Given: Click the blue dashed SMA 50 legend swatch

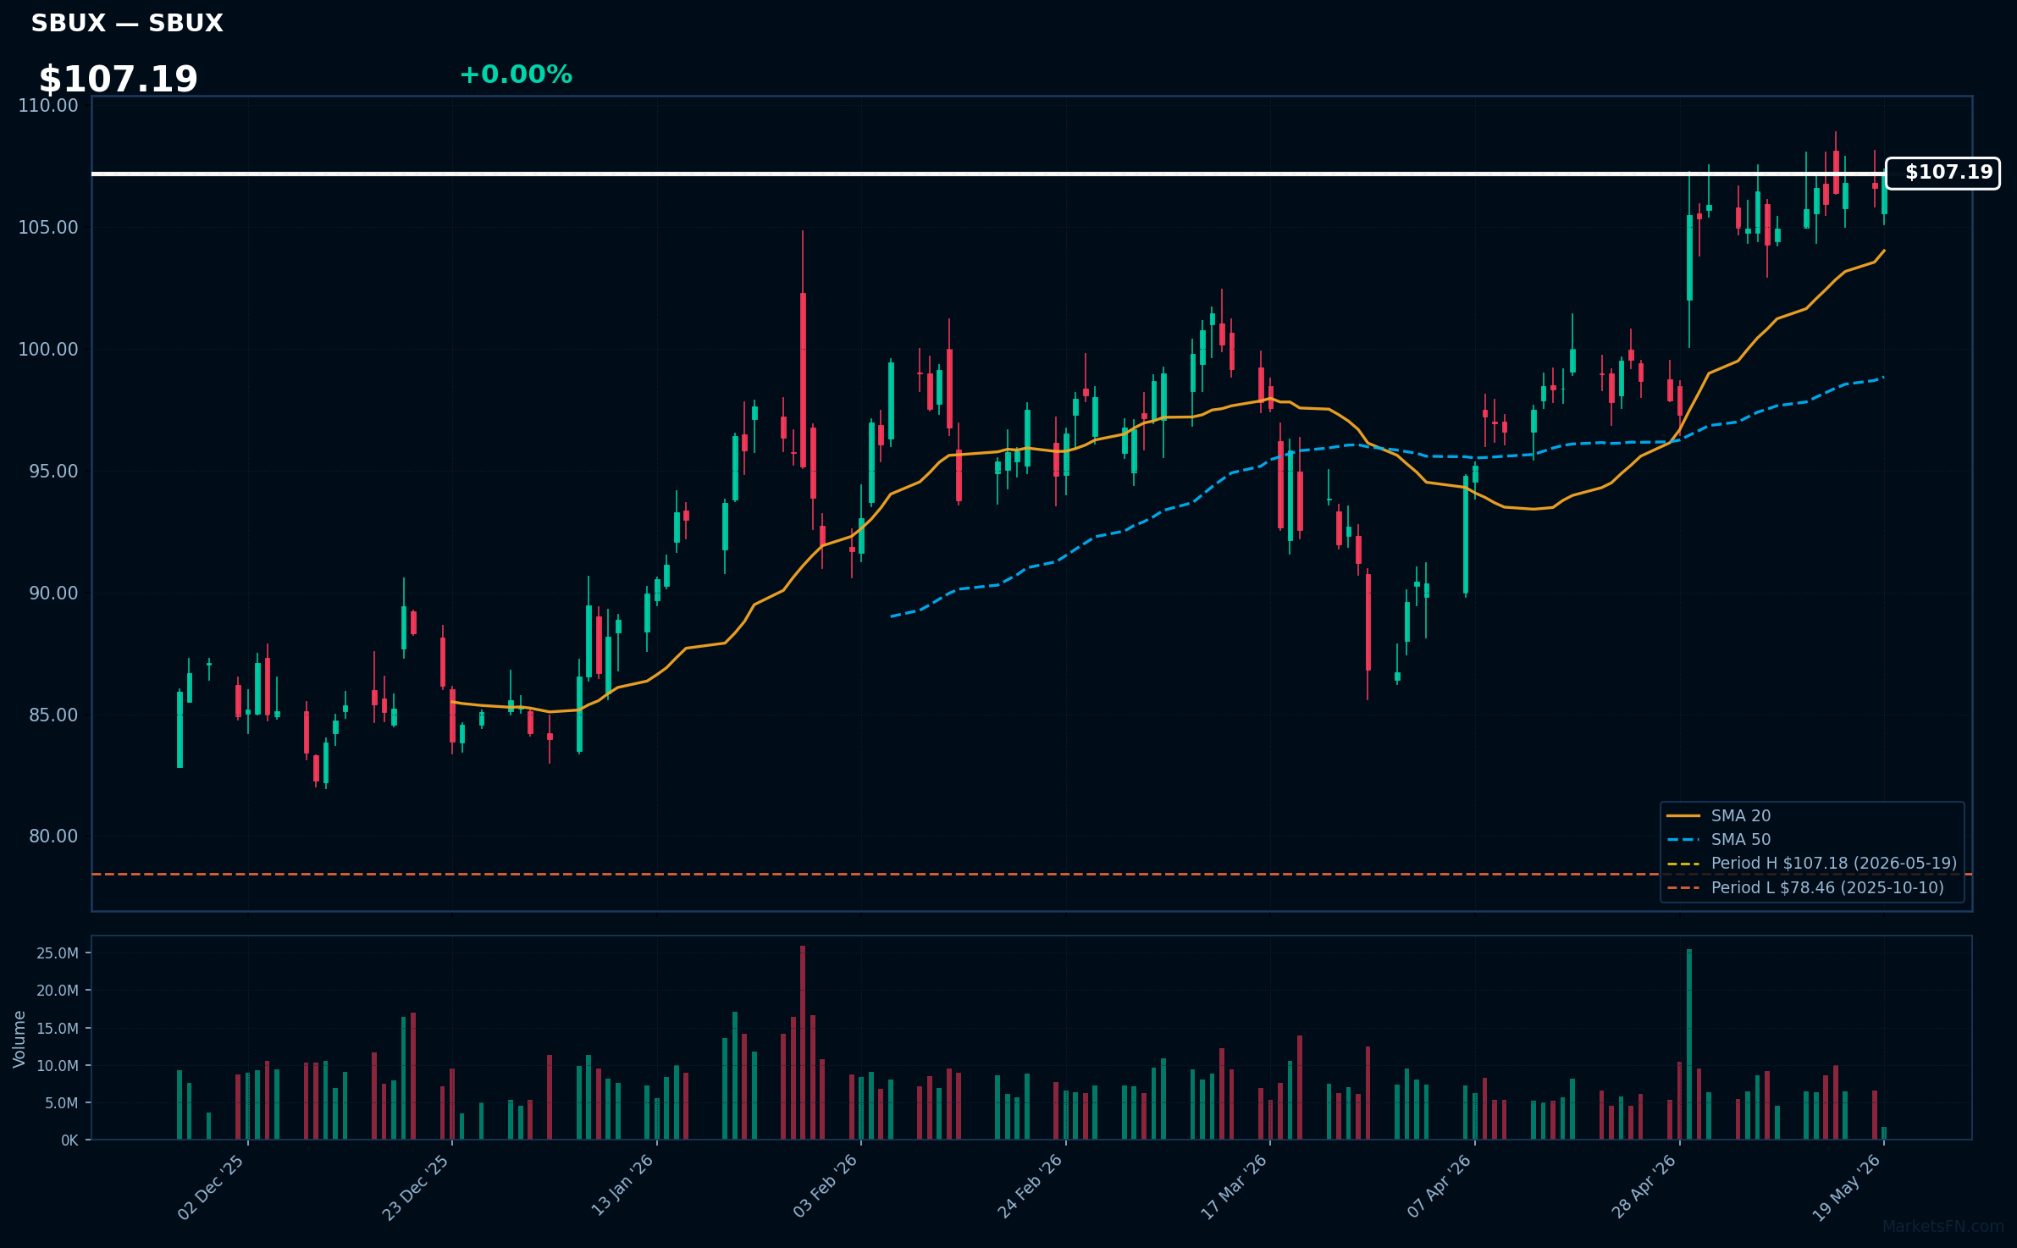Looking at the screenshot, I should point(1683,840).
